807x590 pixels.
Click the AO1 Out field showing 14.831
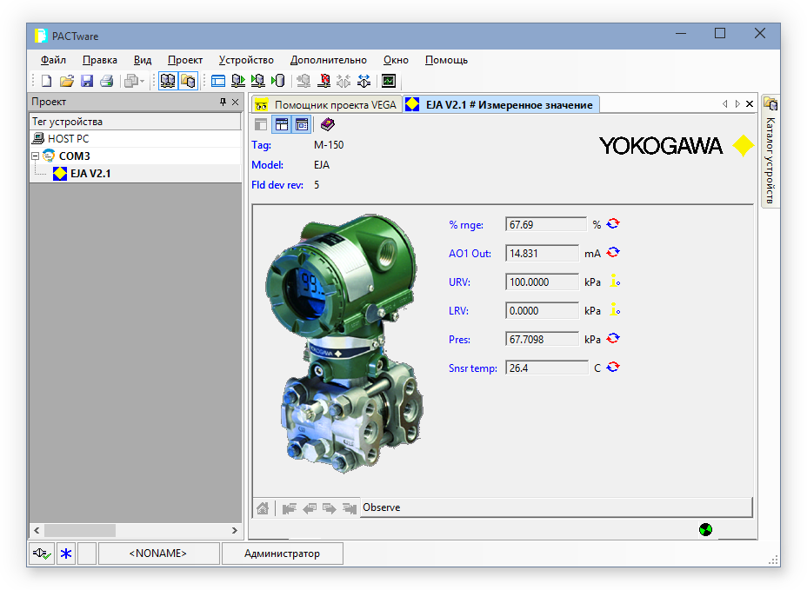(542, 253)
